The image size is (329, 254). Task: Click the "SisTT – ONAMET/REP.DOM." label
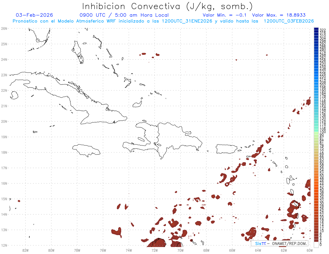pyautogui.click(x=280, y=243)
